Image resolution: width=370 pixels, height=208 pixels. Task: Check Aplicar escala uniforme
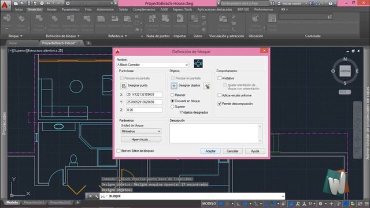220,95
